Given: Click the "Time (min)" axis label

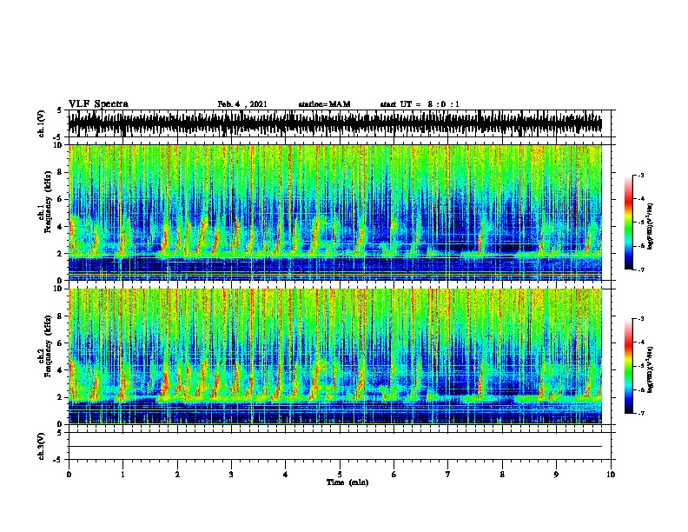Looking at the screenshot, I should (347, 482).
